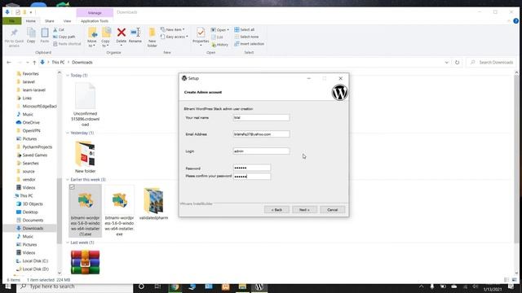Click the Login field in Setup
Screen dimensions: 522x293
click(x=261, y=151)
